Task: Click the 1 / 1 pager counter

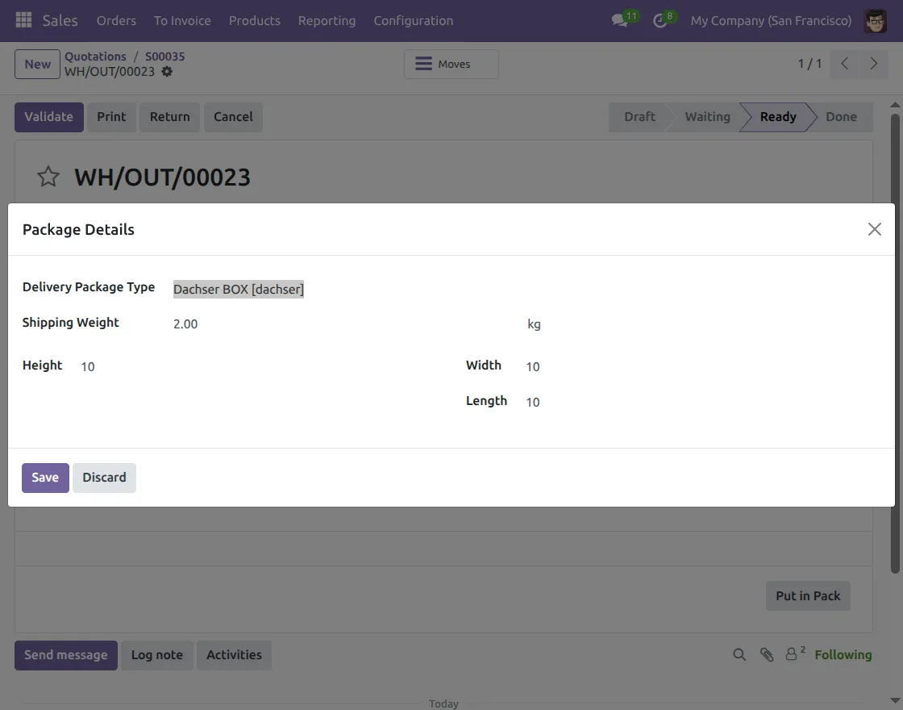Action: coord(809,64)
